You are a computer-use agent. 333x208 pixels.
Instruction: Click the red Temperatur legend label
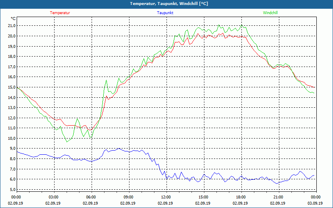(60, 13)
